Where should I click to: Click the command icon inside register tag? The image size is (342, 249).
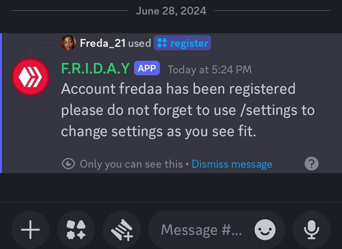pyautogui.click(x=162, y=43)
